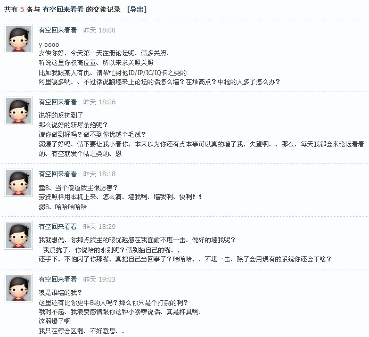Click the avatar beside the 18:06 message

coord(19,111)
